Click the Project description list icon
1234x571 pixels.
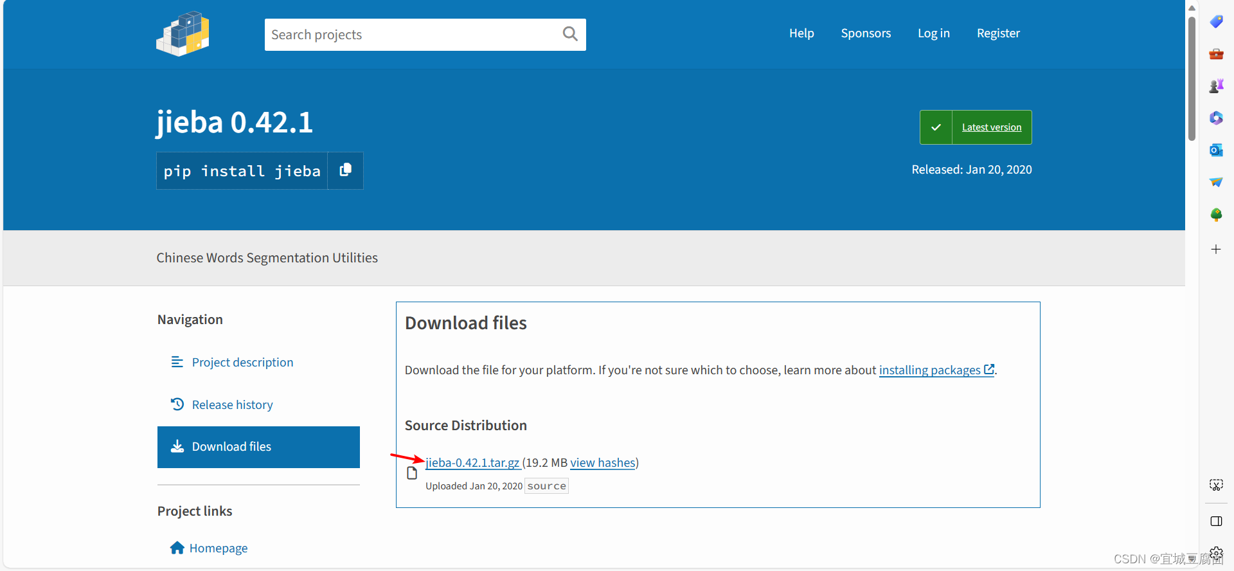tap(177, 362)
